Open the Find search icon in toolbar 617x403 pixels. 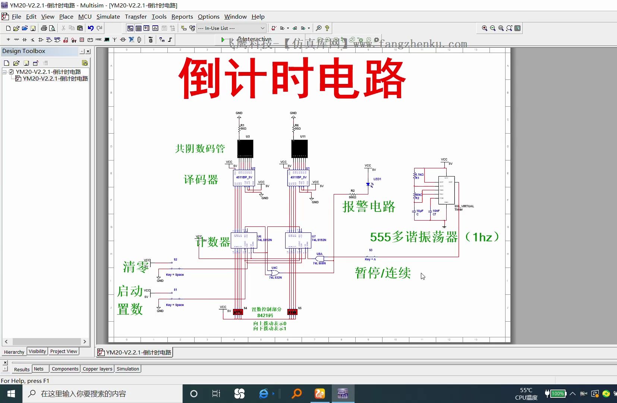coord(318,28)
